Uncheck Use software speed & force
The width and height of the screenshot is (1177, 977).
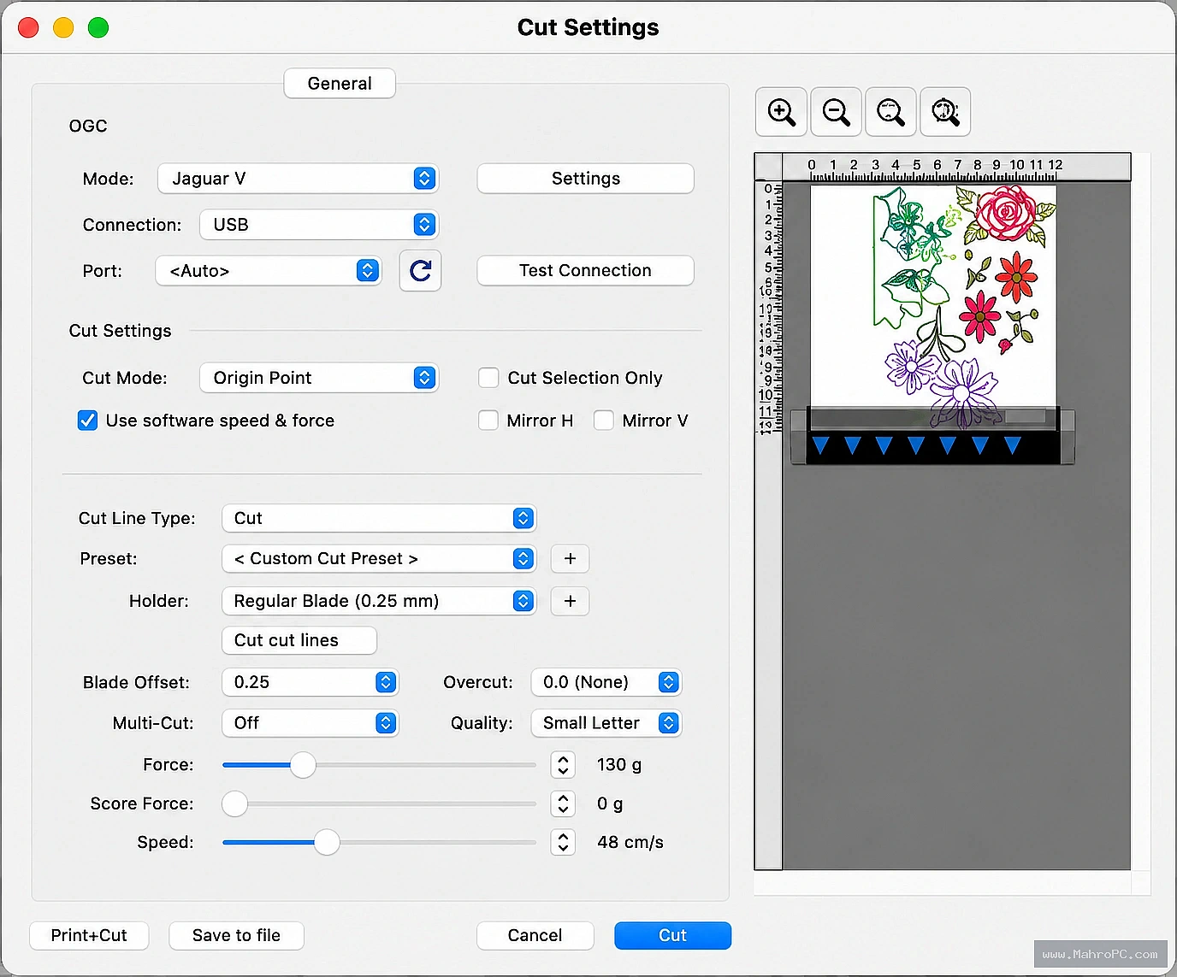click(87, 421)
